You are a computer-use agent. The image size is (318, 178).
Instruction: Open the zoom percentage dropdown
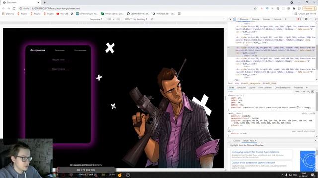pos(128,19)
